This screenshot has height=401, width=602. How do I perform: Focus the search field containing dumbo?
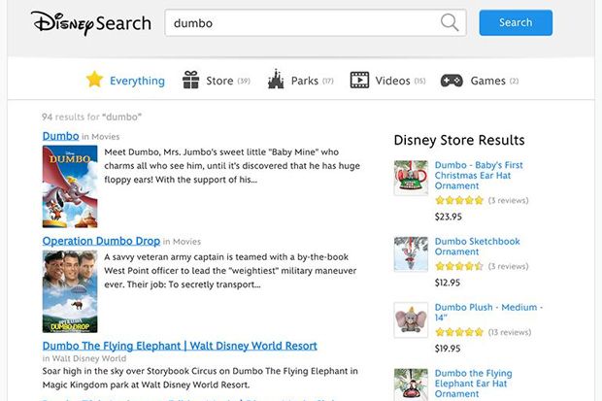316,23
